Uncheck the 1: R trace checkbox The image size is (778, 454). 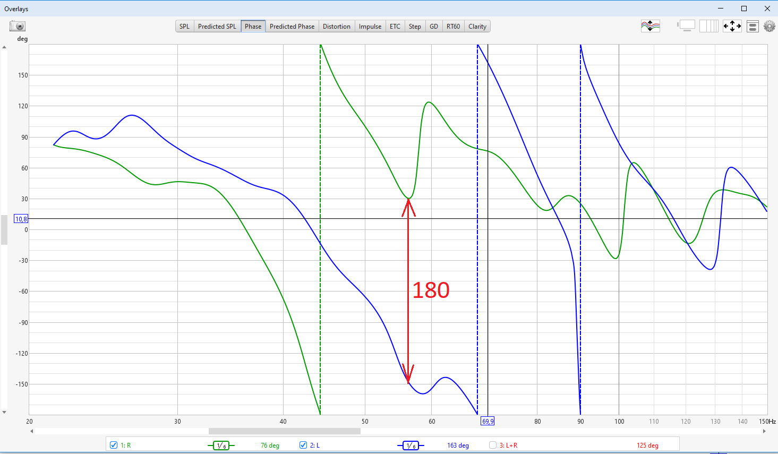[x=114, y=445]
